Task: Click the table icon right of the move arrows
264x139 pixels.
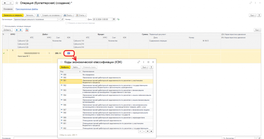Action: 27,30
